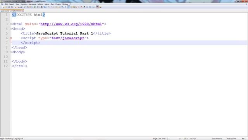
Task: Run macro multiple times icon
Action: (90, 7)
